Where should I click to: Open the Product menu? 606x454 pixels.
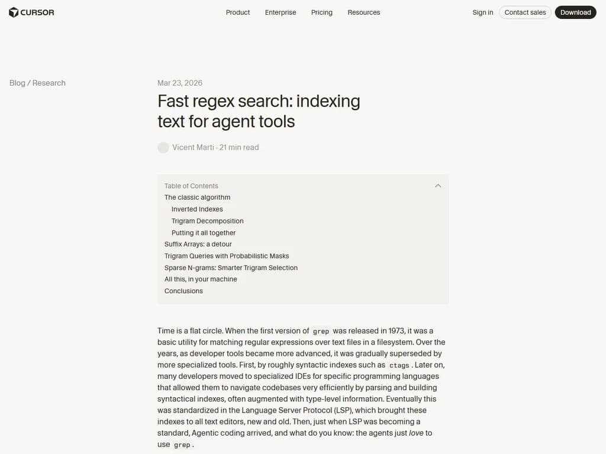(238, 12)
